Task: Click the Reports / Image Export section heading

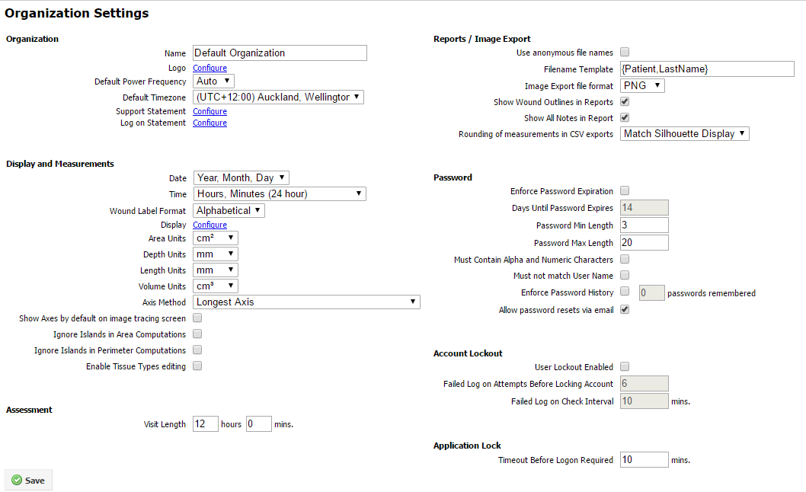Action: 481,39
